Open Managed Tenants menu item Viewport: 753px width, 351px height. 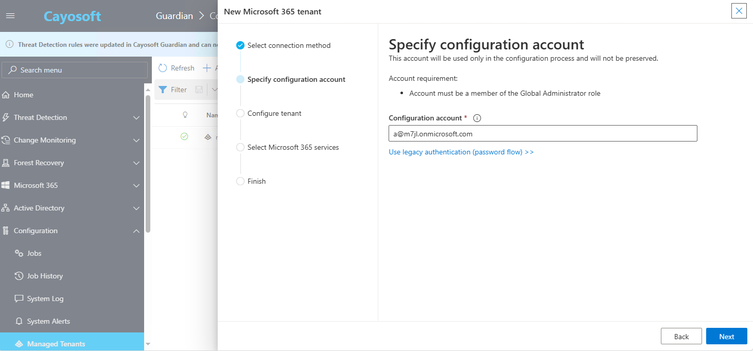[72, 343]
